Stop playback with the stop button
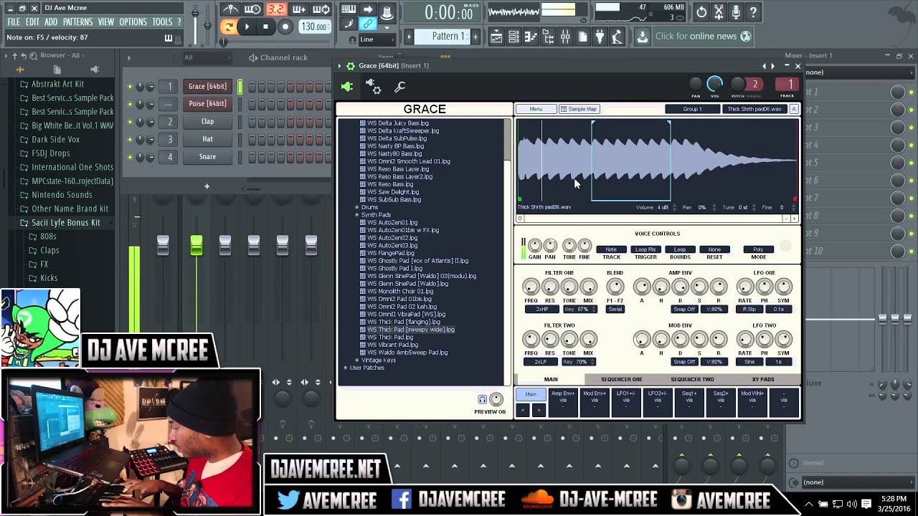918x516 pixels. click(x=265, y=27)
